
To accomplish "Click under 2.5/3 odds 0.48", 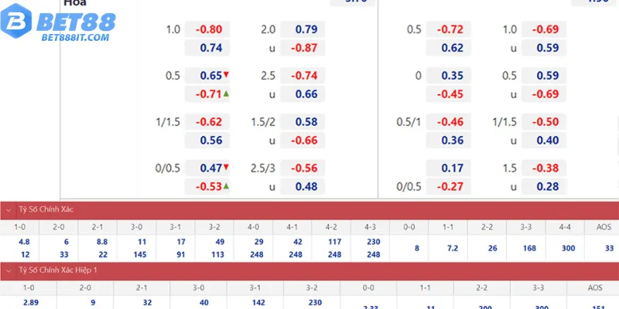I will 303,186.
